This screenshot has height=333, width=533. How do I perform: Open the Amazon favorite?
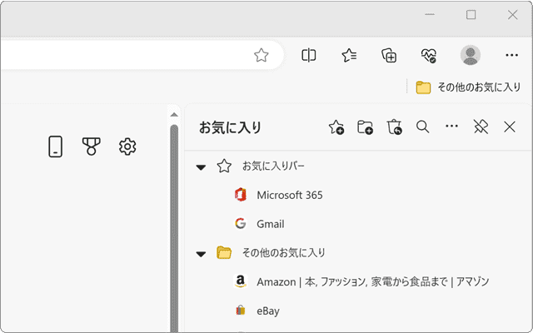click(x=358, y=281)
